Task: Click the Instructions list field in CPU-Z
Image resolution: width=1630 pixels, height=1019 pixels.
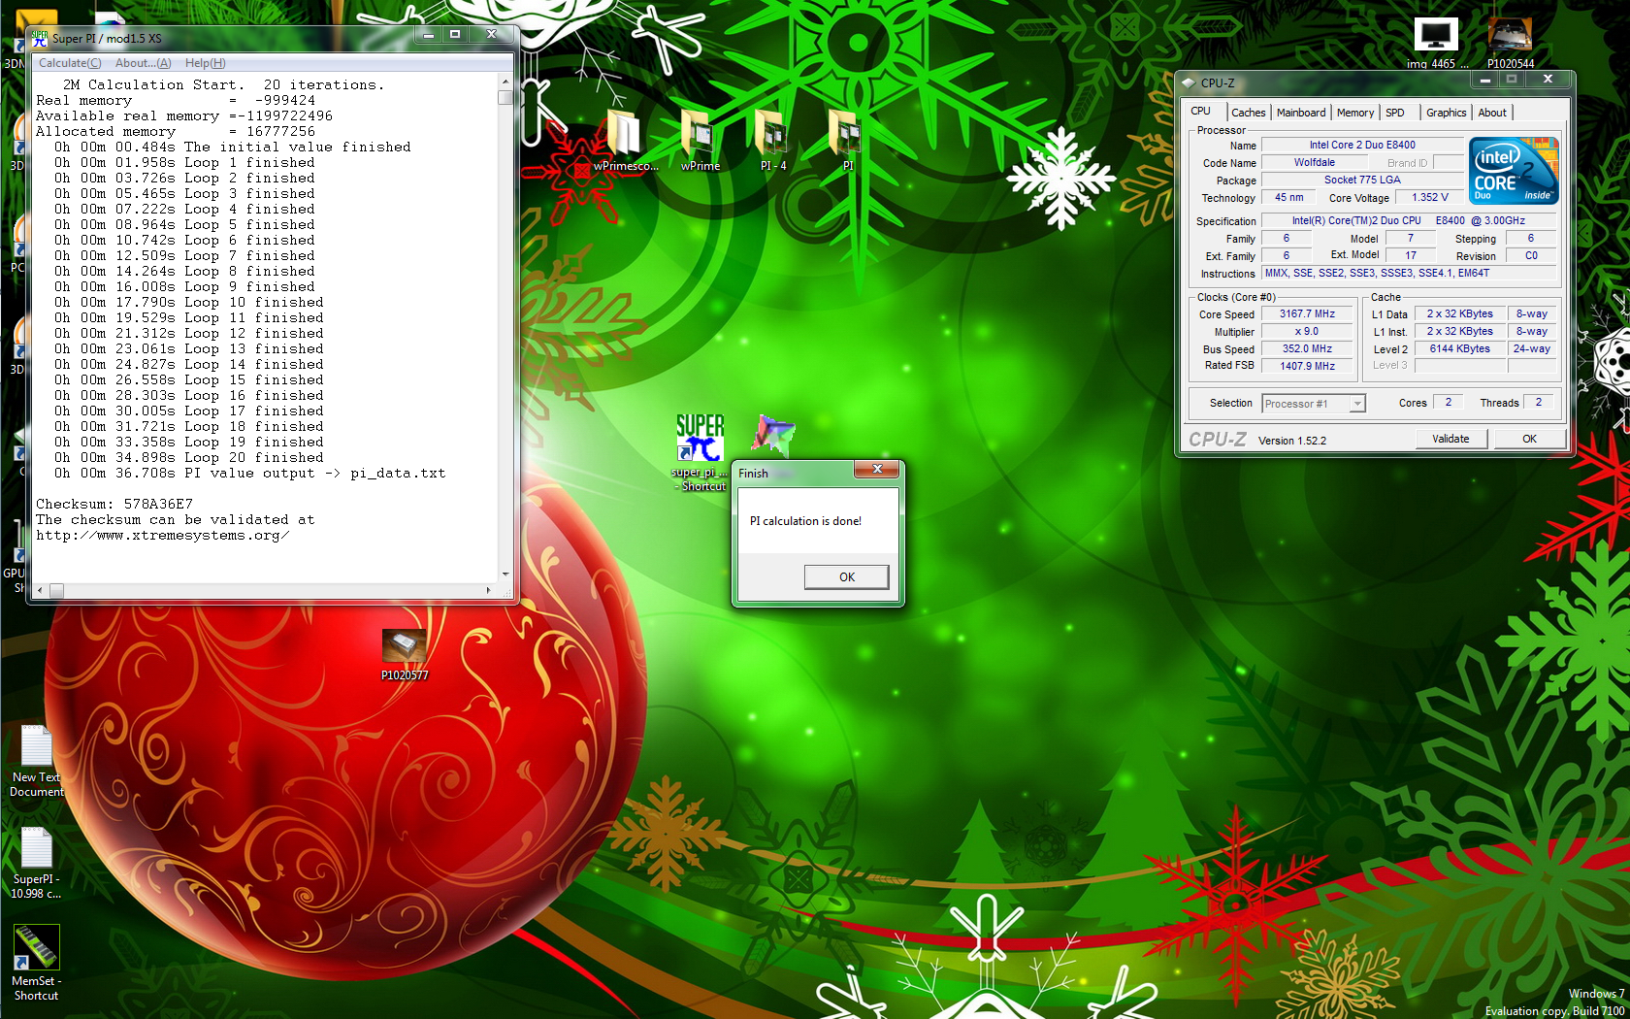Action: (1409, 273)
